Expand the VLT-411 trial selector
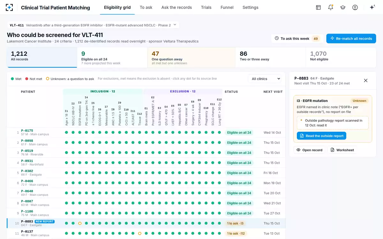 [x=93, y=25]
